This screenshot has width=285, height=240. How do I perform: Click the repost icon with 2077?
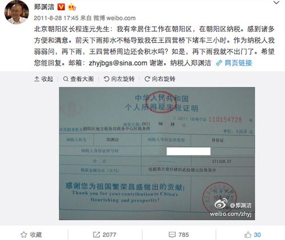click(x=104, y=235)
